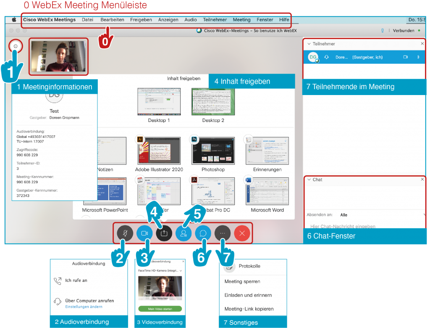The width and height of the screenshot is (430, 328).
Task: Open the Datei menu
Action: click(x=87, y=19)
